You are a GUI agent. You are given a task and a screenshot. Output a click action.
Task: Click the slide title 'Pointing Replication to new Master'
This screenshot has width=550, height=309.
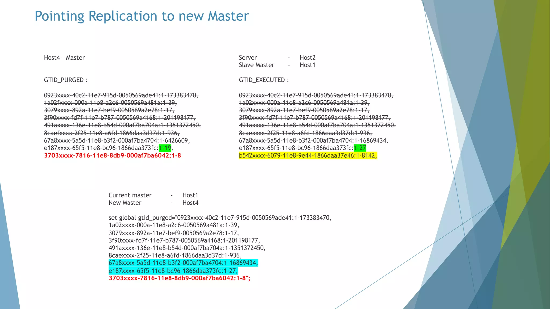(x=142, y=16)
